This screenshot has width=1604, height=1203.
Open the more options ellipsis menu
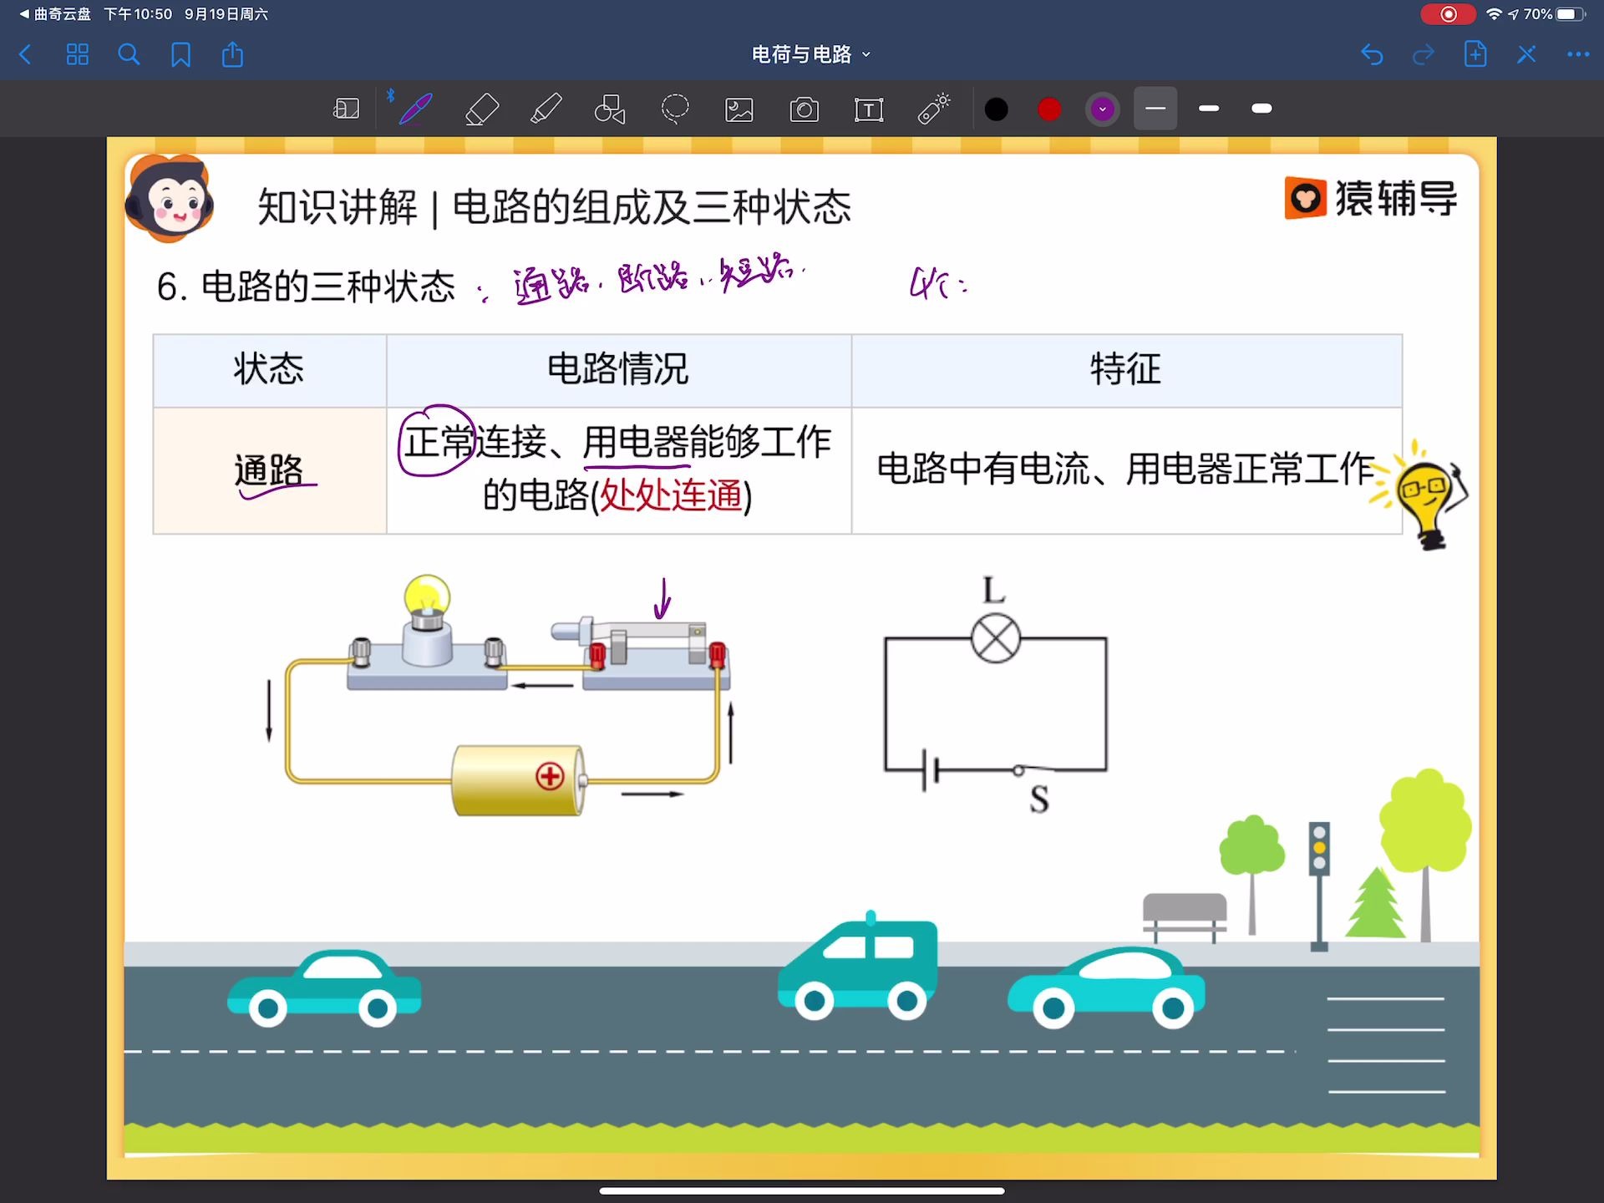[x=1578, y=54]
